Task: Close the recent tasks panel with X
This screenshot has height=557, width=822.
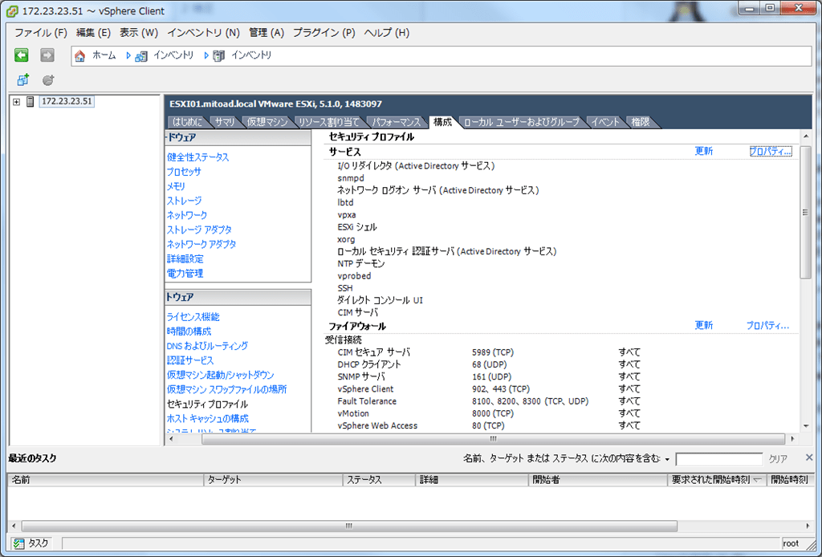Action: click(x=809, y=457)
